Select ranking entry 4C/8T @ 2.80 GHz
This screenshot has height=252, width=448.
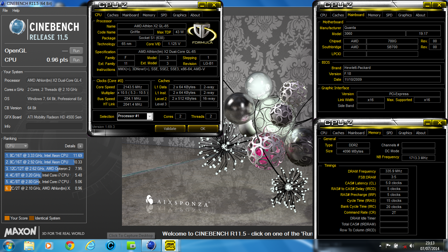pos(44,182)
